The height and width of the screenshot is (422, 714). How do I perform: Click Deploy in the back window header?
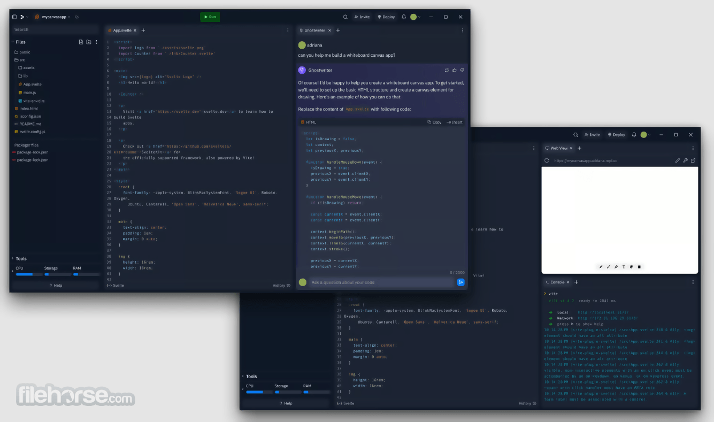tap(617, 135)
